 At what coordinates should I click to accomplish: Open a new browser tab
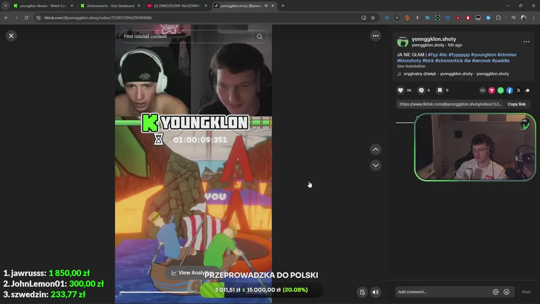(283, 6)
